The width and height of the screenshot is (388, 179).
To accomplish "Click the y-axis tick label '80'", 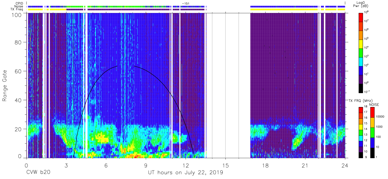I will 18,42.
